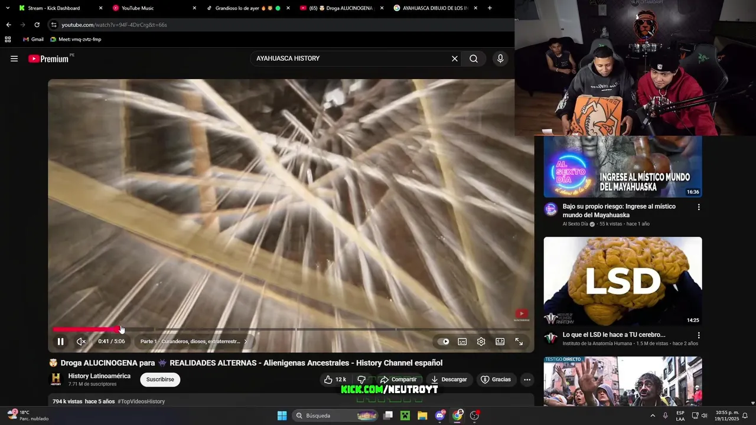Switch to Stream - Kick Dashboard tab
Viewport: 756px width, 425px height.
tap(59, 8)
